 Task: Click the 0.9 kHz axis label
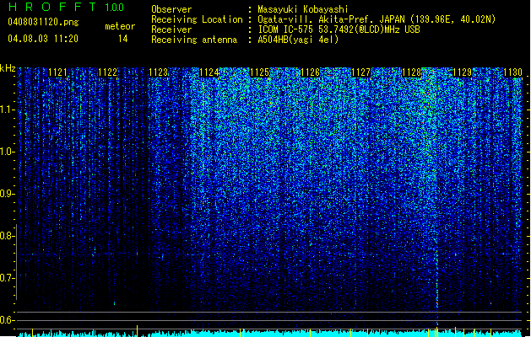(7, 194)
